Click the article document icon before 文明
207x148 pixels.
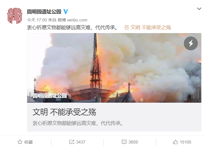[x=126, y=27]
